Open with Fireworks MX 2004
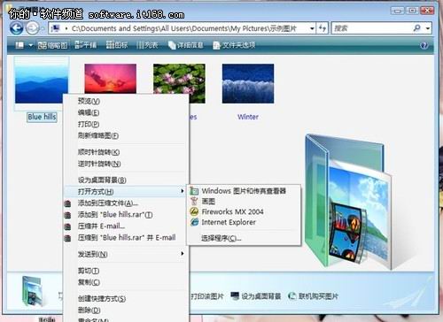 point(244,211)
